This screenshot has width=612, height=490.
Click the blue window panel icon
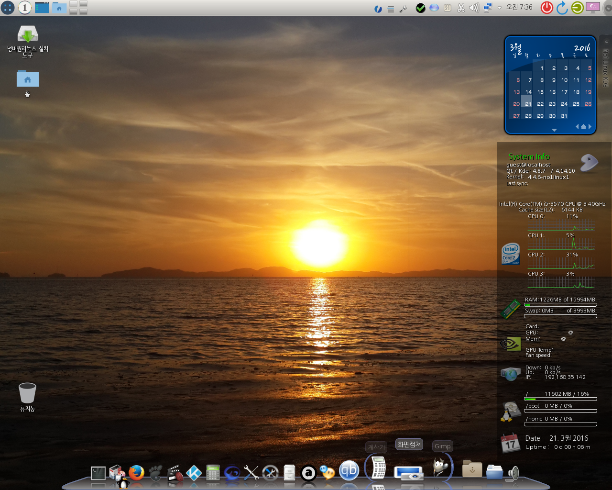point(42,8)
